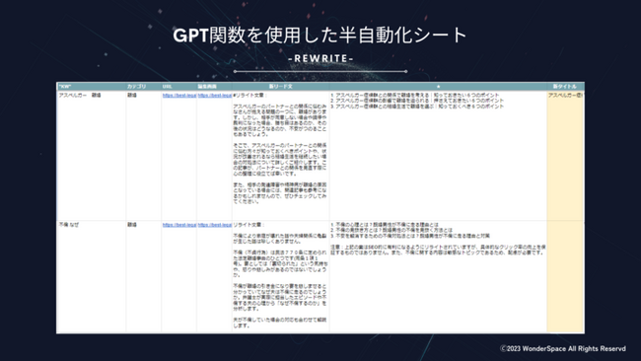Open the second row edit screen link
The width and height of the screenshot is (641, 361).
click(x=215, y=225)
